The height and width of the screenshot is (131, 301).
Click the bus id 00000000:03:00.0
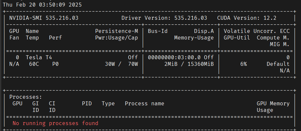(x=174, y=57)
